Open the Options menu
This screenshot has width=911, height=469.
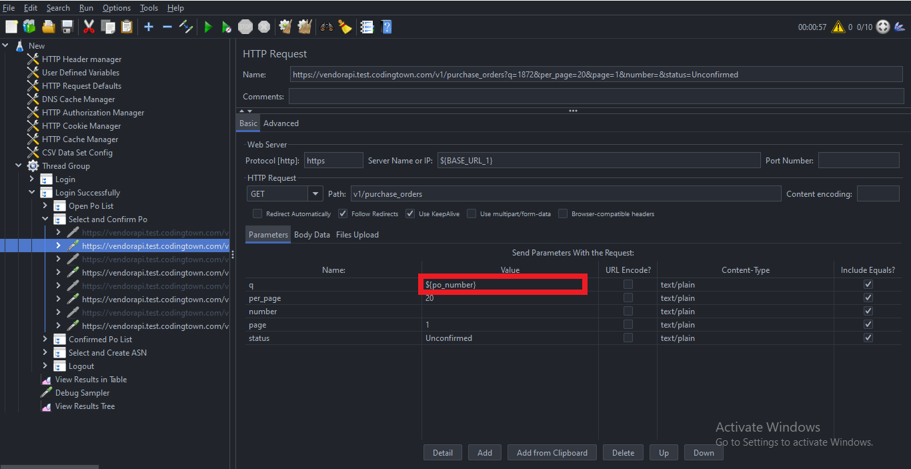(x=117, y=8)
